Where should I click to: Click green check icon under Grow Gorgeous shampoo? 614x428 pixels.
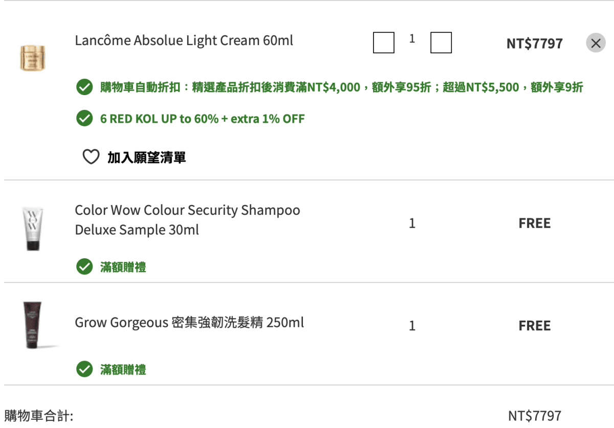point(84,369)
